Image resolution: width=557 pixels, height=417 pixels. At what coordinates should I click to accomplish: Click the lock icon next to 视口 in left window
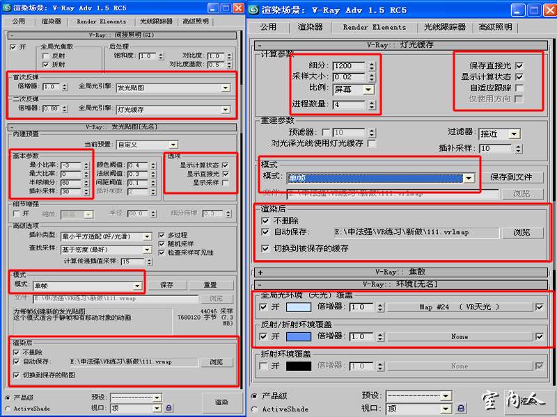pos(169,408)
